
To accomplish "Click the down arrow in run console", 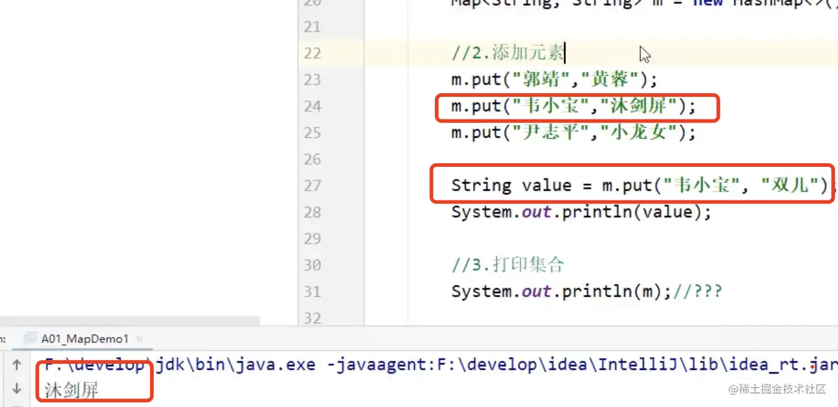I will pyautogui.click(x=16, y=389).
